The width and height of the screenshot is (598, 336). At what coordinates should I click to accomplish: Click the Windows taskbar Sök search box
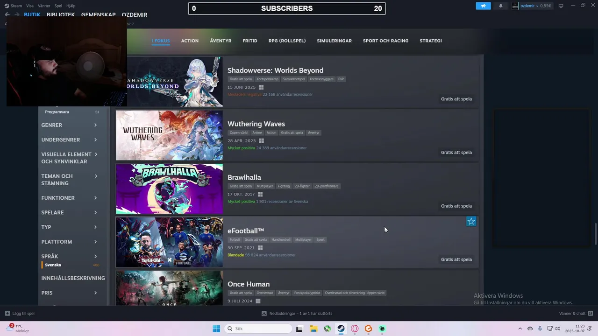[x=258, y=329]
